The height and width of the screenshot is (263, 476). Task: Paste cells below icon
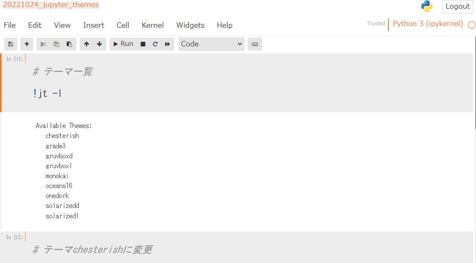point(69,44)
